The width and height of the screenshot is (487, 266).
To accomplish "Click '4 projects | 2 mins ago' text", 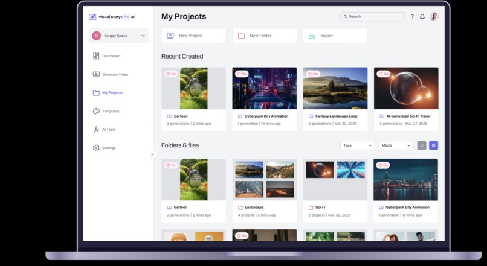I will tap(257, 215).
